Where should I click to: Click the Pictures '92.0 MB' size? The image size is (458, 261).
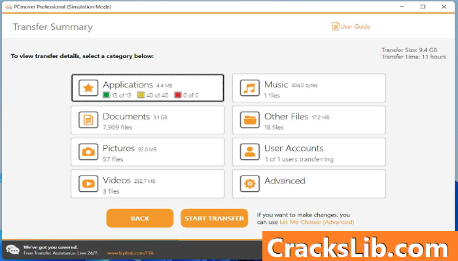coord(147,149)
